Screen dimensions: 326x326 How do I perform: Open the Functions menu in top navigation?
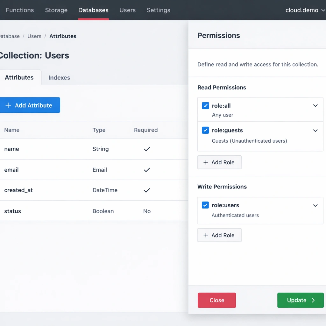(20, 10)
